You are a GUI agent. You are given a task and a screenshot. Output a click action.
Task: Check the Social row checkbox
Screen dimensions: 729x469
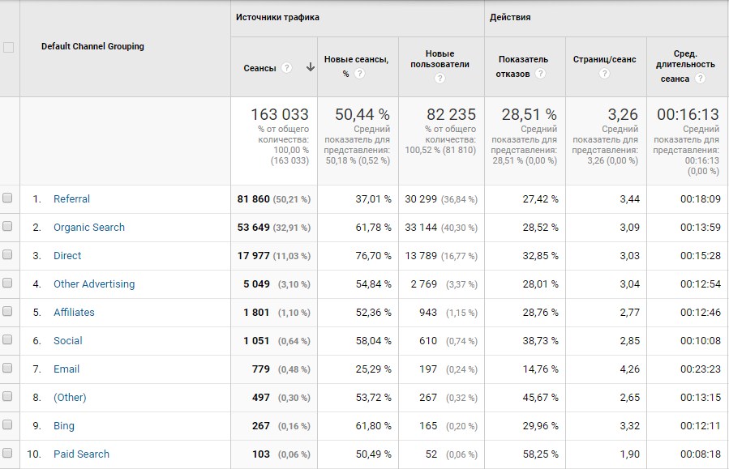7,340
